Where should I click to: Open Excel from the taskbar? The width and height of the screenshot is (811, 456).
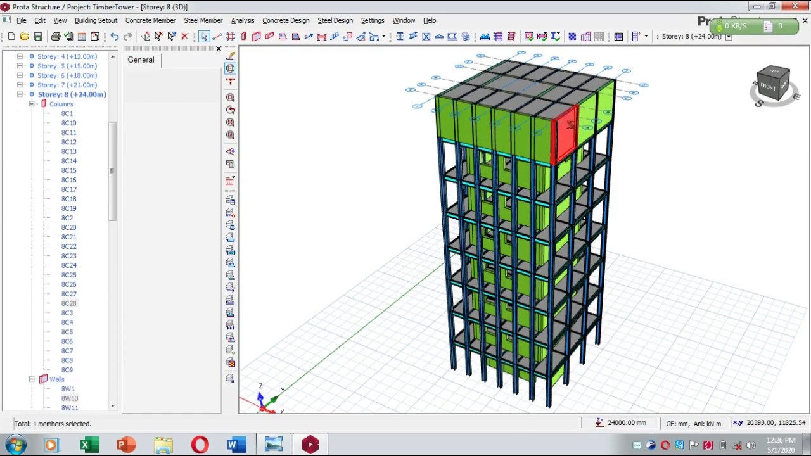click(x=88, y=445)
